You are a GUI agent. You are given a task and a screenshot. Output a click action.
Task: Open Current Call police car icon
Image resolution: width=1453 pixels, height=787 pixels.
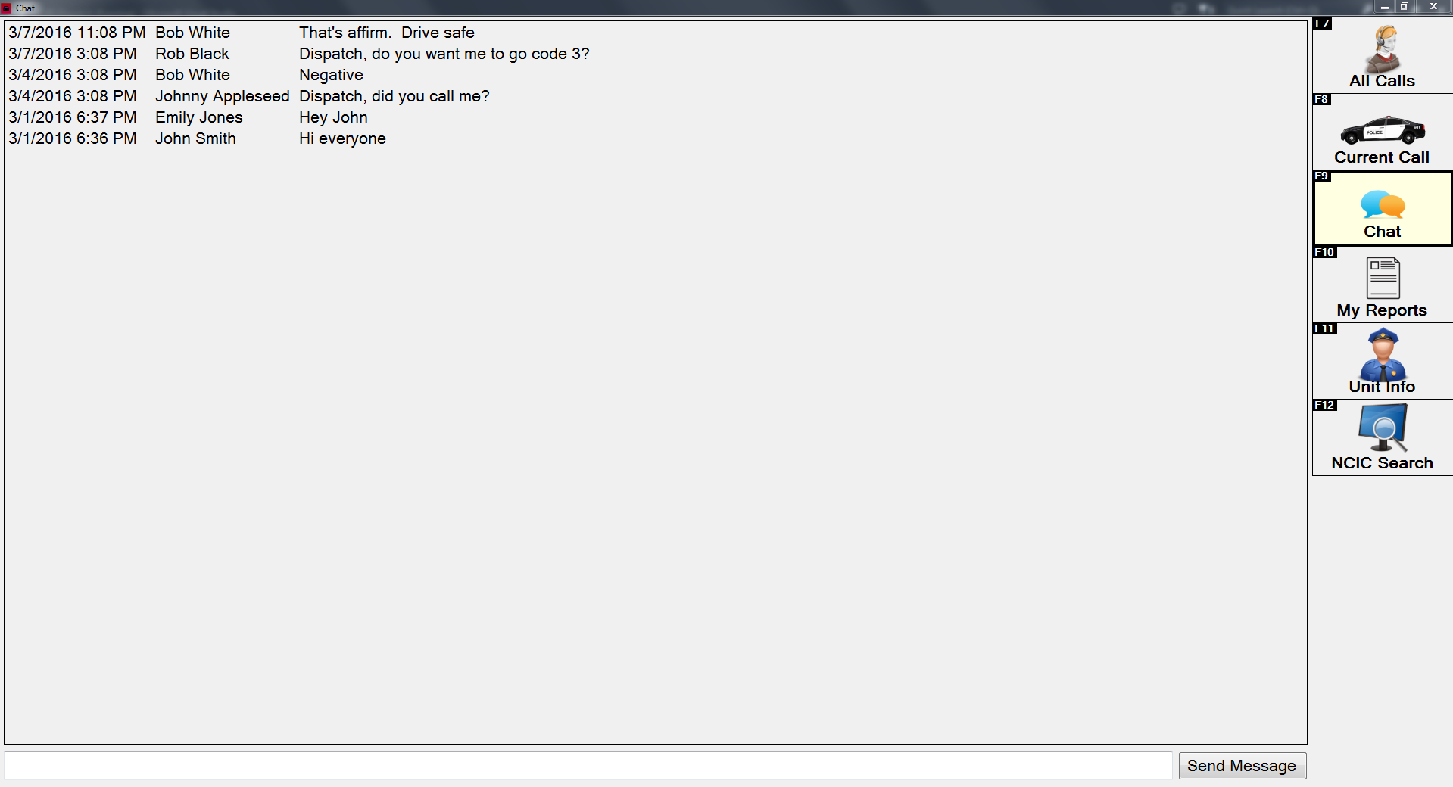1383,129
